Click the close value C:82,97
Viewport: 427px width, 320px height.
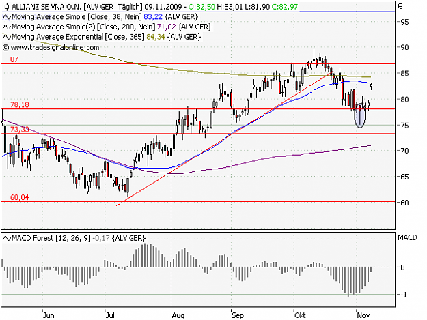pyautogui.click(x=284, y=7)
